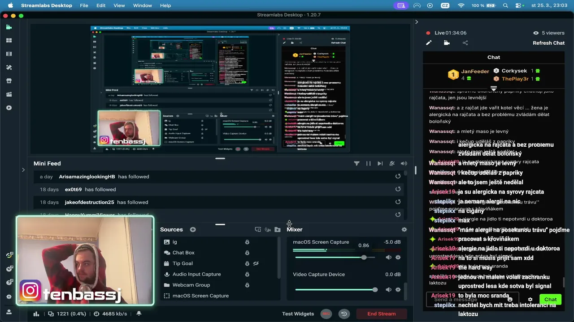The image size is (574, 322).
Task: Open the Streamlabs Desktop app menu
Action: tap(46, 5)
